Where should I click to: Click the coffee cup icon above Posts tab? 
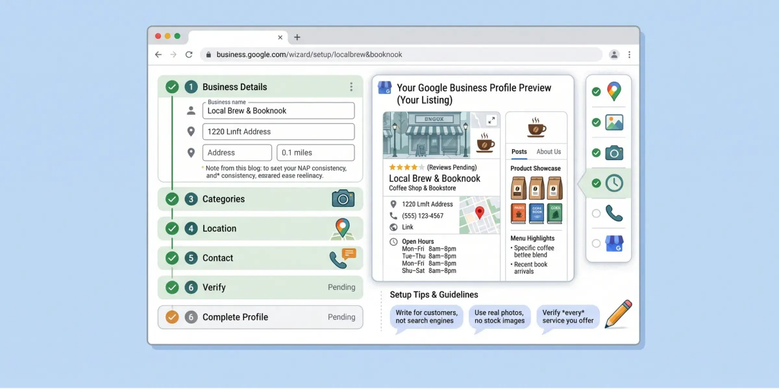point(536,127)
